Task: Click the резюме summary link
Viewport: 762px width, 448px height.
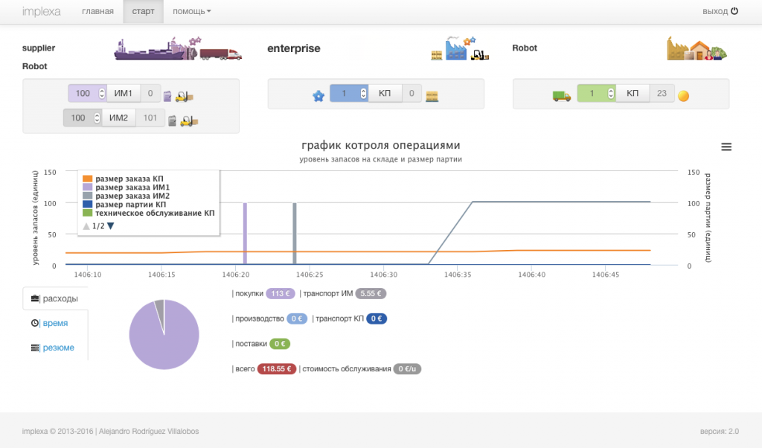Action: [x=60, y=347]
